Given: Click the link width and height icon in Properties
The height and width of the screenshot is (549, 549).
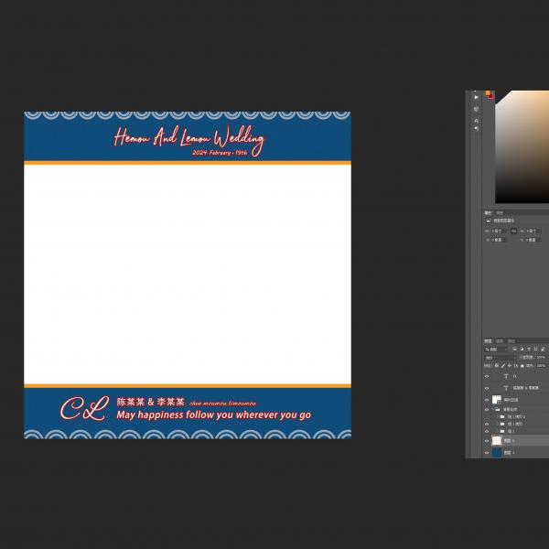Looking at the screenshot, I should (513, 231).
